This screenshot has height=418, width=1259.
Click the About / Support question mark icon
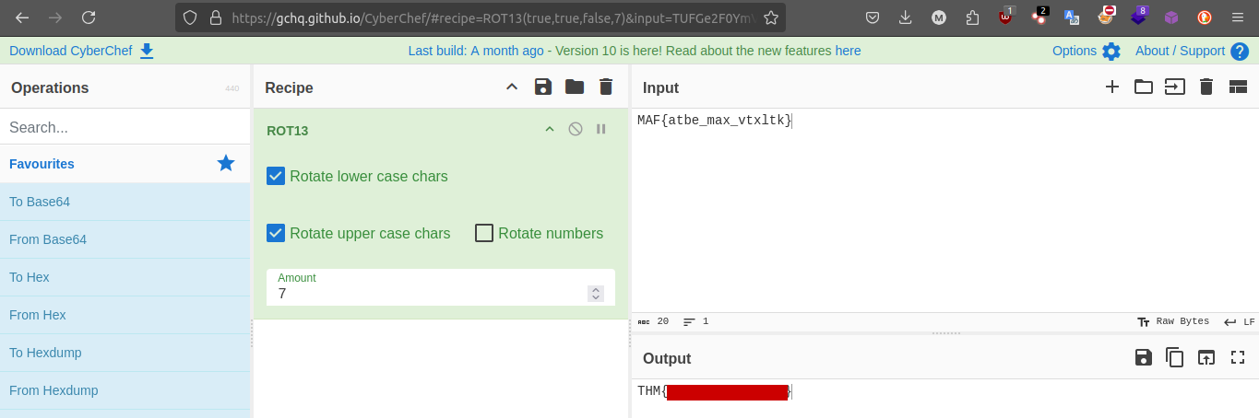[1240, 52]
